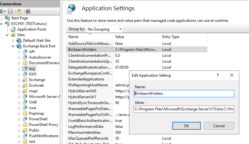Click the ecp application icon
This screenshot has height=144, width=249.
click(25, 69)
